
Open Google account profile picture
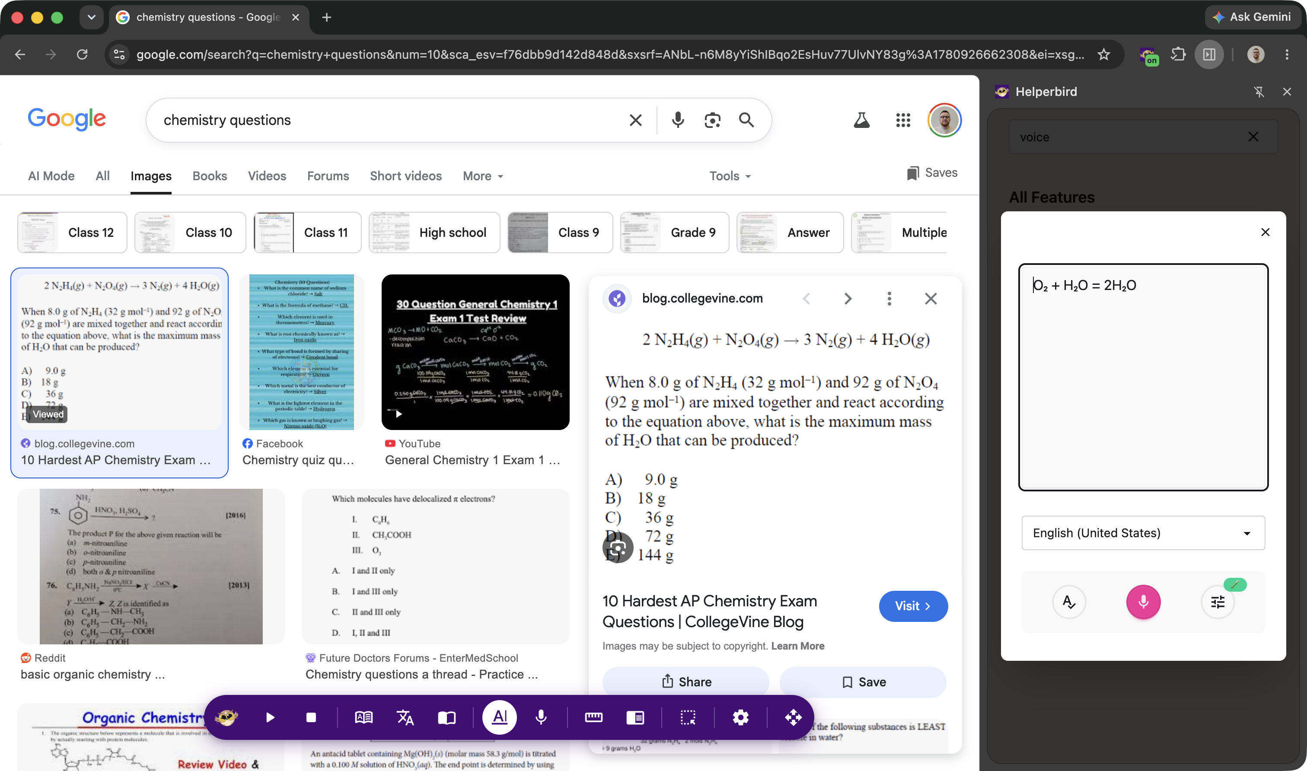point(944,120)
